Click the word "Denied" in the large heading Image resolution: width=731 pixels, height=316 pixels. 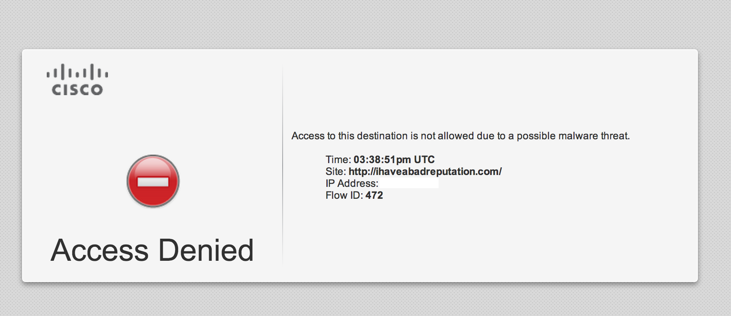point(206,250)
